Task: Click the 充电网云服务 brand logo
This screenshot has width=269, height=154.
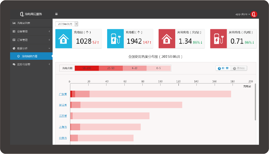Action: [31, 14]
